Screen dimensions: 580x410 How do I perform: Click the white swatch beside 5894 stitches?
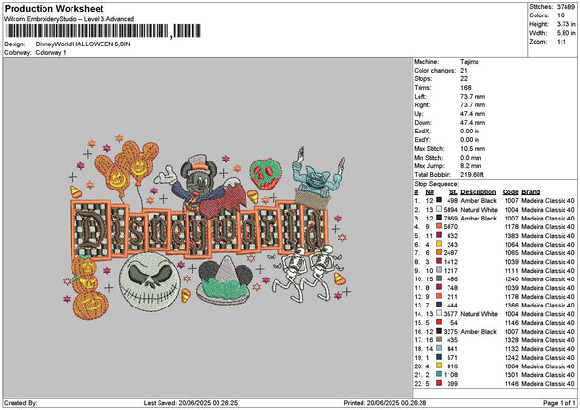(x=439, y=210)
